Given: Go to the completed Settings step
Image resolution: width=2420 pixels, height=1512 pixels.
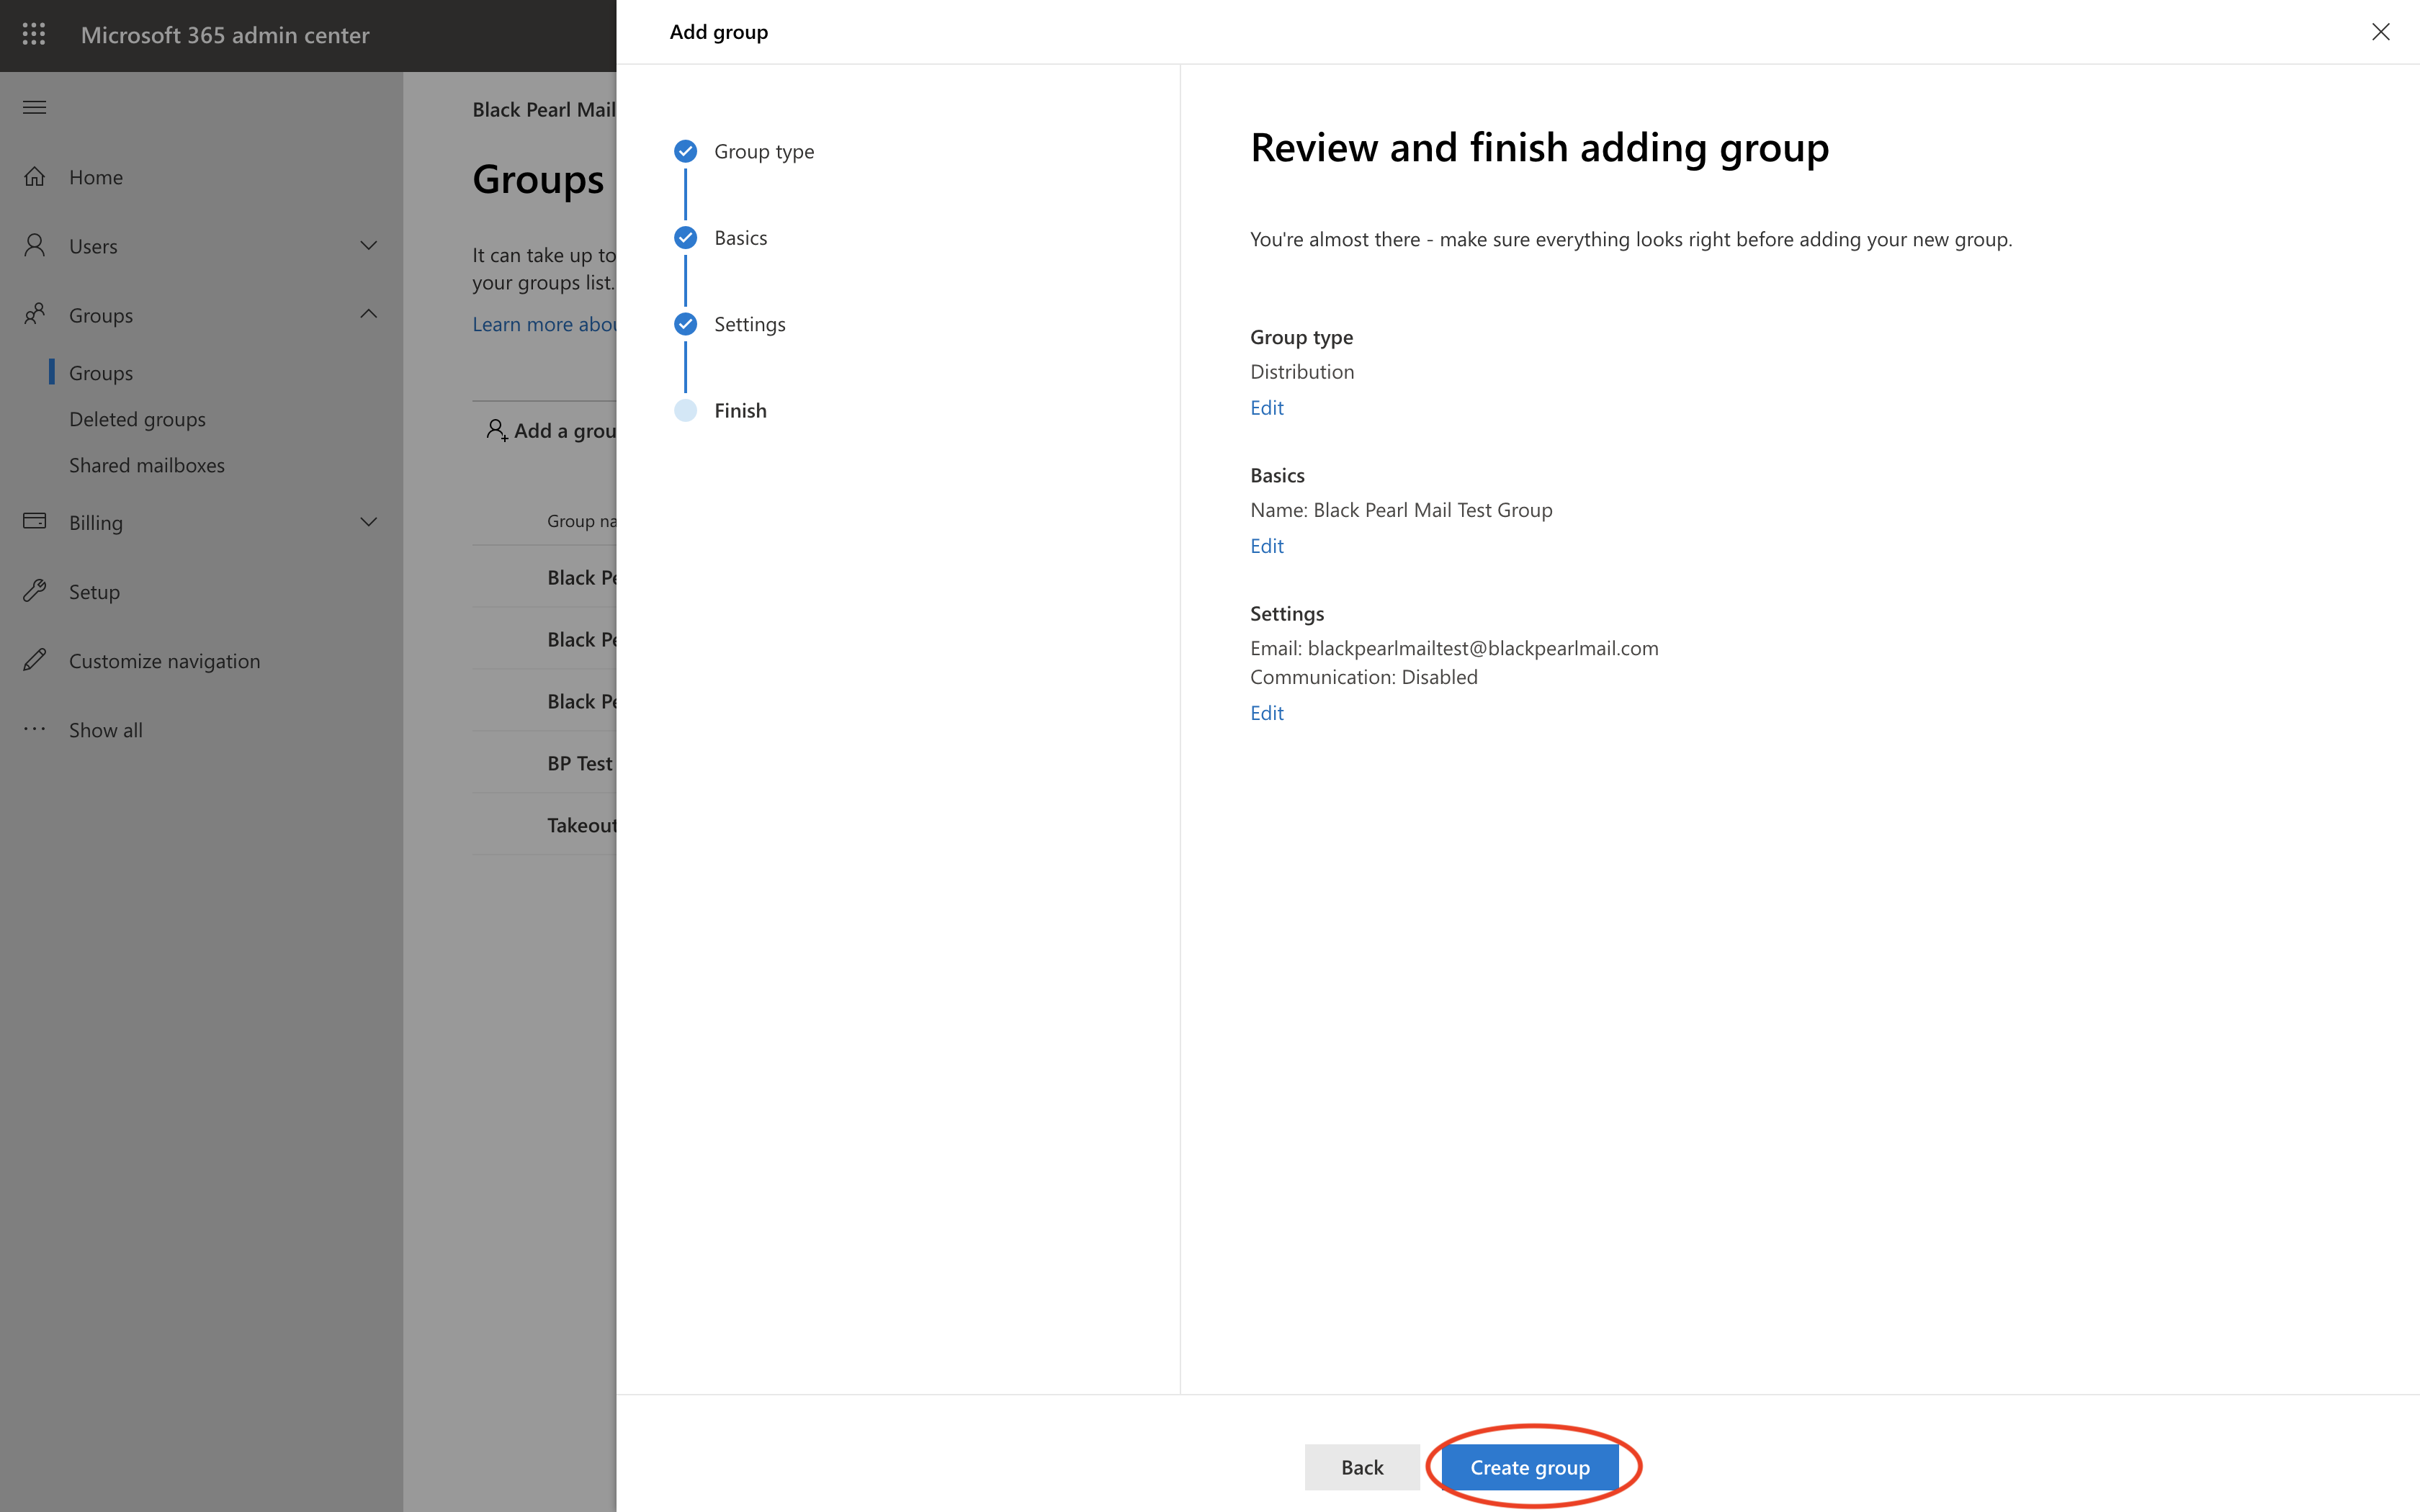Looking at the screenshot, I should pyautogui.click(x=749, y=324).
